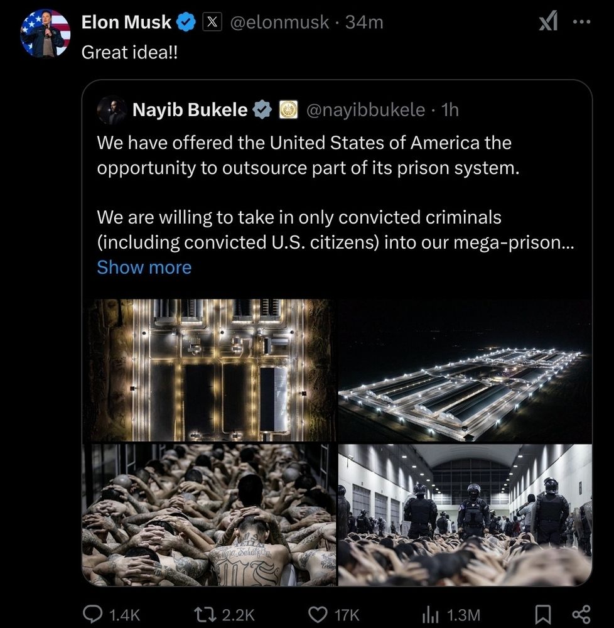Open Elon Musk's profile picture

pyautogui.click(x=45, y=33)
